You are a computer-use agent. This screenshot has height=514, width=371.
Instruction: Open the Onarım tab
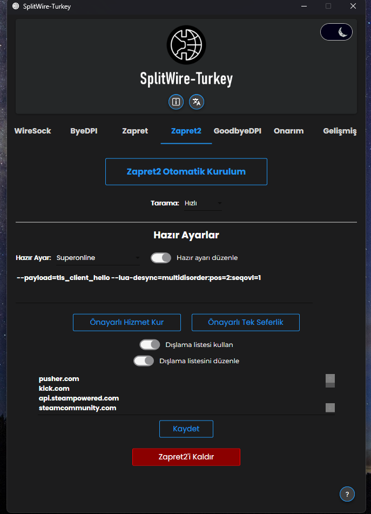(x=288, y=131)
